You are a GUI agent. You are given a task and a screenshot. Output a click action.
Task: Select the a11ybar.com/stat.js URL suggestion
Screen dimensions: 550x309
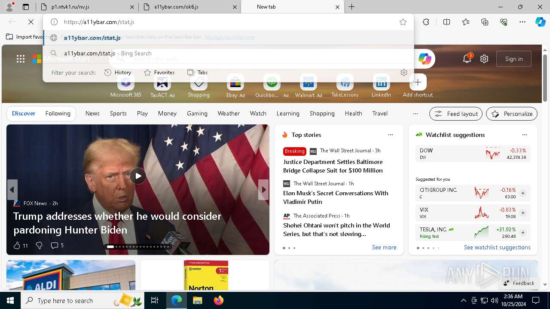228,38
